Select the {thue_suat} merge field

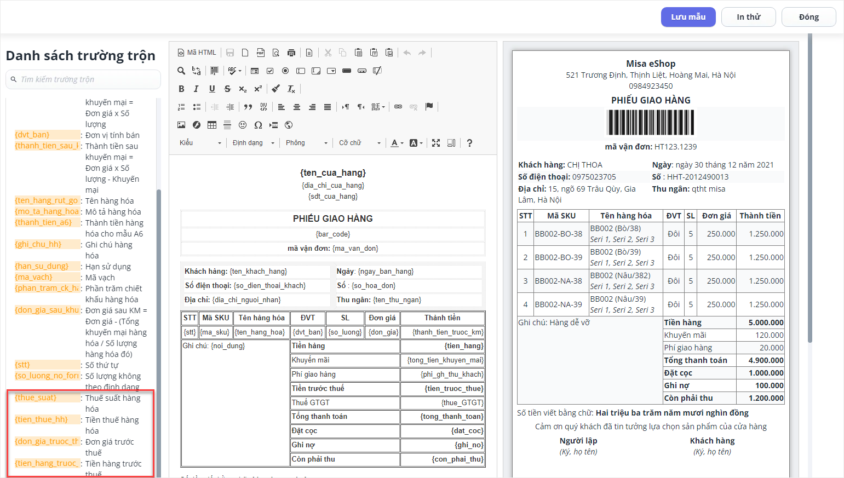pyautogui.click(x=36, y=398)
